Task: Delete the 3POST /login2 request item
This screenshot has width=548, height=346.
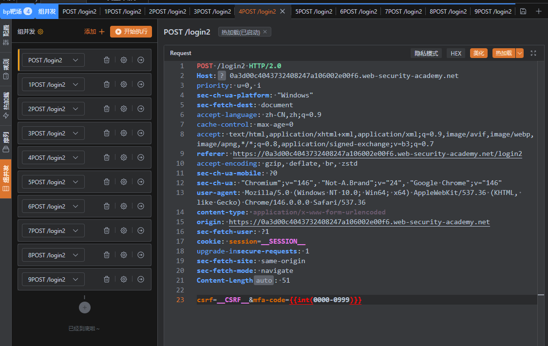Action: pos(107,133)
